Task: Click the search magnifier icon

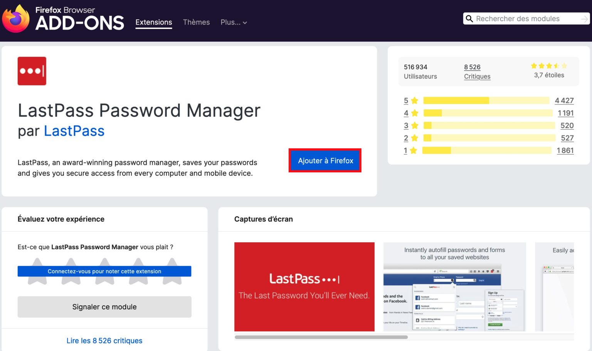Action: (469, 19)
